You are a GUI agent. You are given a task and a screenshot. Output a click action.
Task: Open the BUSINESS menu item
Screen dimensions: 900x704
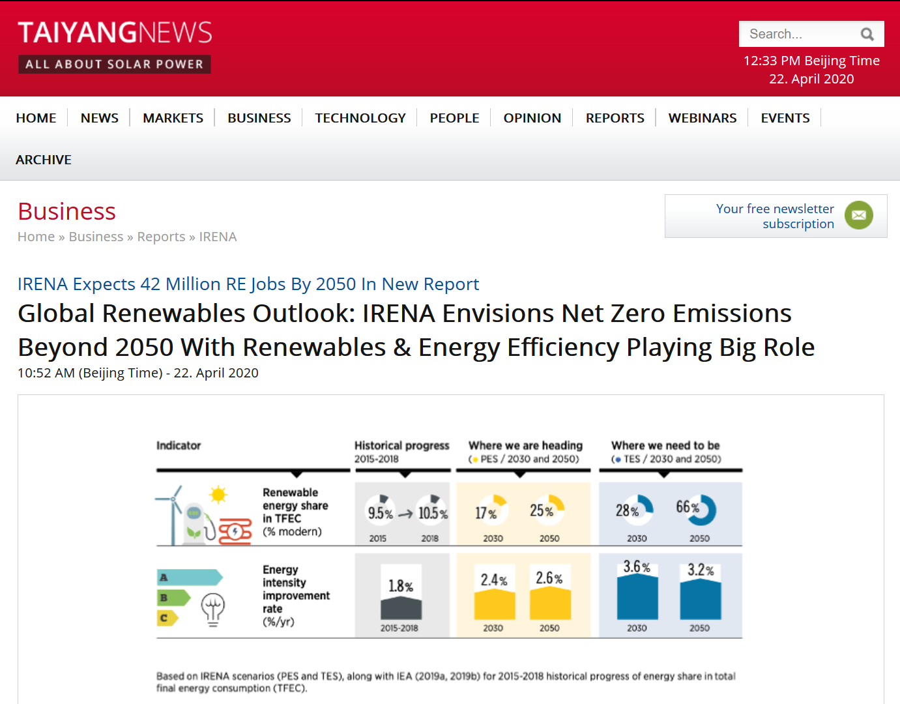(x=259, y=118)
